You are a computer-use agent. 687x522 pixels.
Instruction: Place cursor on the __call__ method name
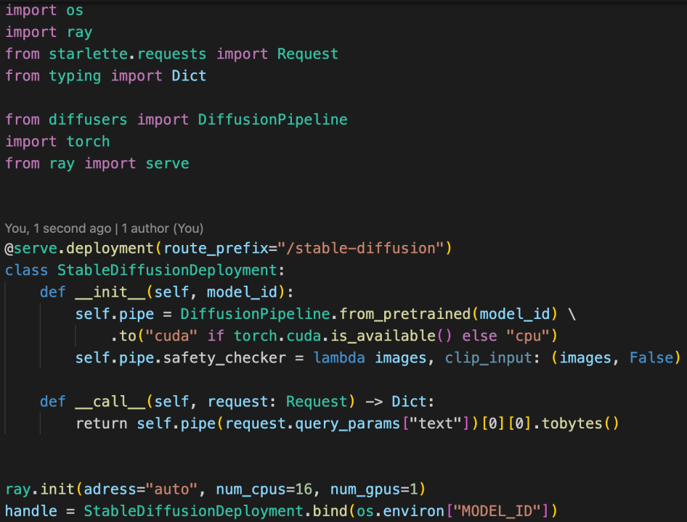pyautogui.click(x=110, y=402)
